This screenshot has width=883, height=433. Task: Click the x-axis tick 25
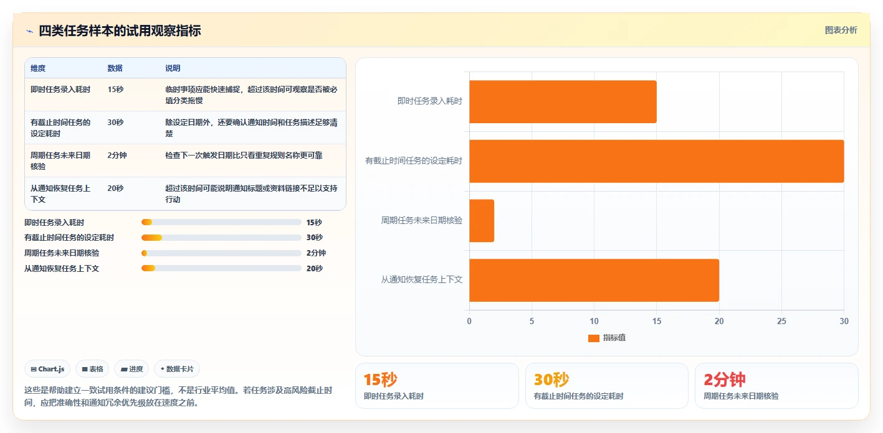pos(781,321)
